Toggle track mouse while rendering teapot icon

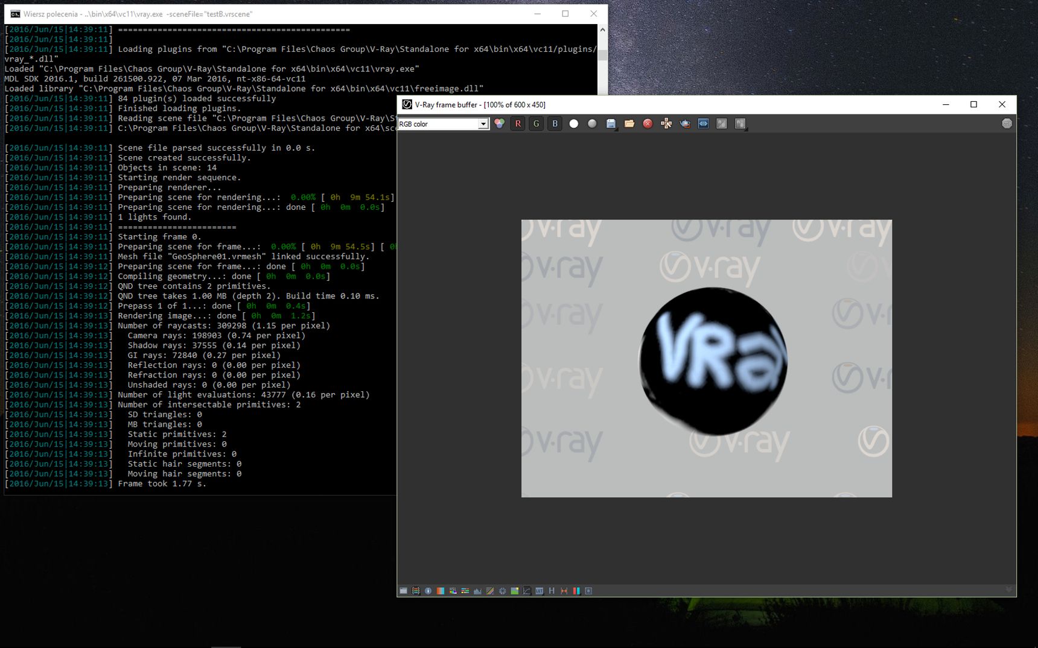(x=685, y=124)
